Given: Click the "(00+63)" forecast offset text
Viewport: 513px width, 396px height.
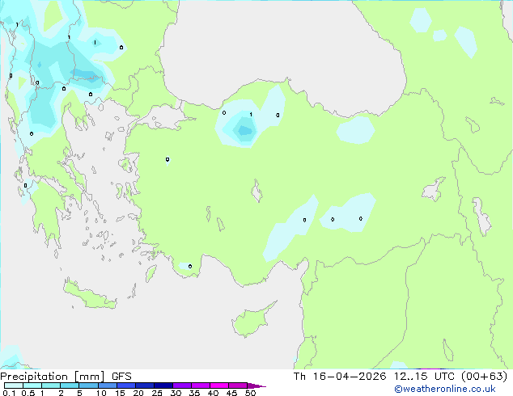Looking at the screenshot, I should pos(484,377).
